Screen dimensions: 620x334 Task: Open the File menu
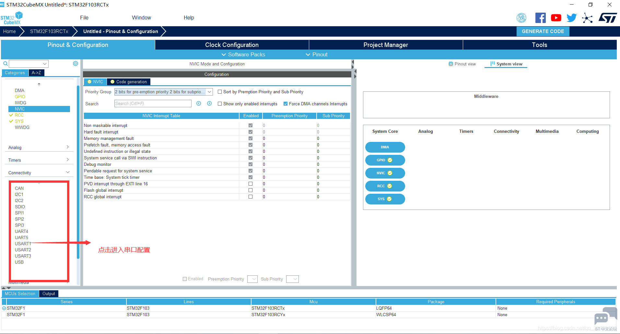[x=84, y=17]
